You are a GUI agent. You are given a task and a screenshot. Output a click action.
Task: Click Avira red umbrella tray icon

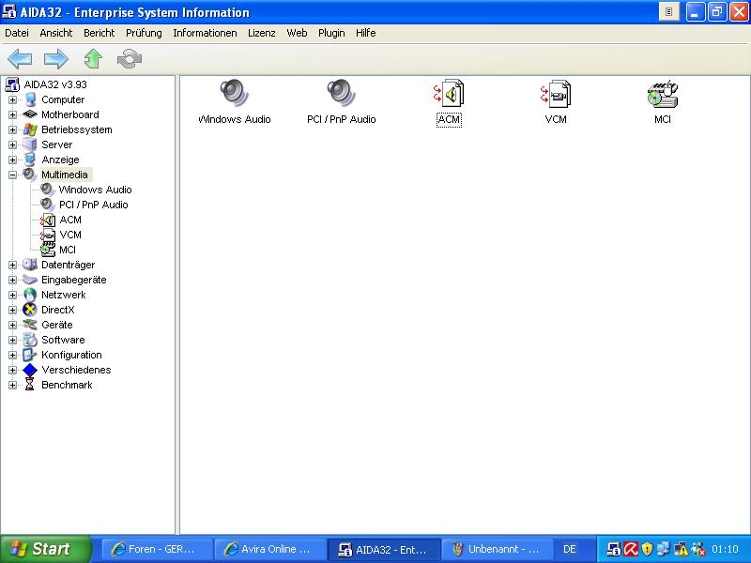(630, 549)
